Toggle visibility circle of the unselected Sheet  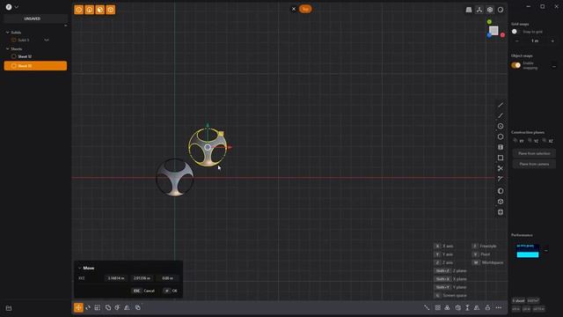point(14,56)
